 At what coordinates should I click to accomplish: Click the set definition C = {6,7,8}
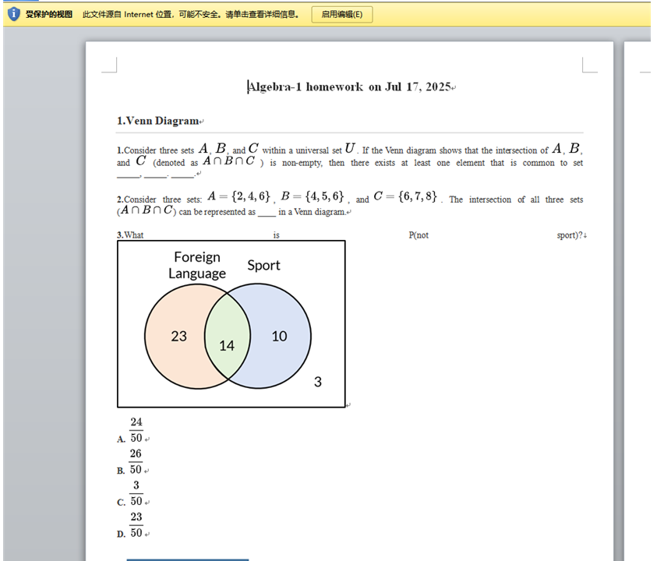[405, 196]
